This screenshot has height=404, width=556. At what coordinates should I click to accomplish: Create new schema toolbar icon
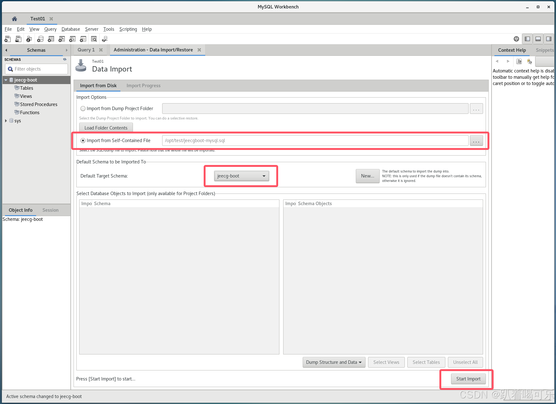point(40,39)
